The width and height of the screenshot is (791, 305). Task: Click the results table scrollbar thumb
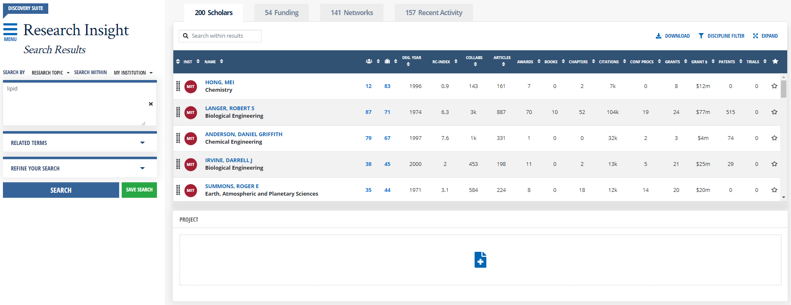click(x=783, y=89)
